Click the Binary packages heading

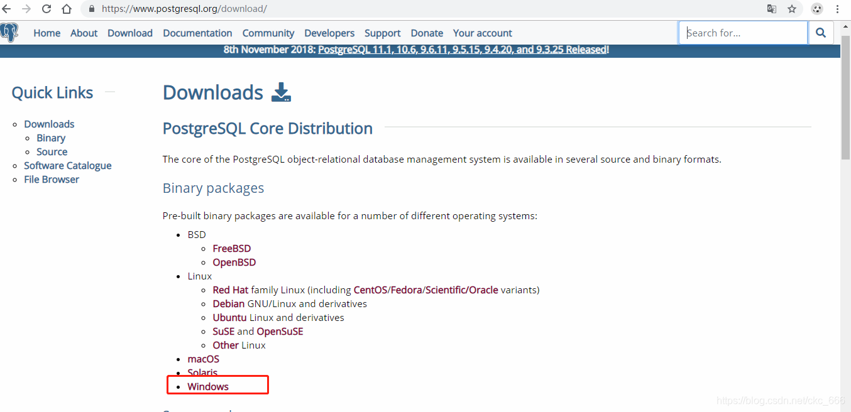tap(214, 188)
